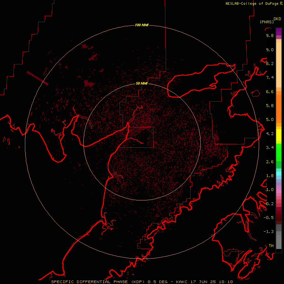Click the bright yellow band of color bar
The width and height of the screenshot is (284, 284).
tap(279, 135)
